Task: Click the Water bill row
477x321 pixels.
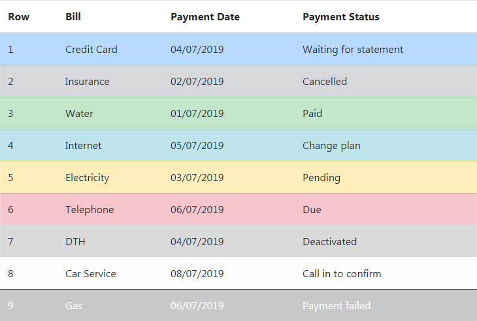Action: (x=238, y=114)
